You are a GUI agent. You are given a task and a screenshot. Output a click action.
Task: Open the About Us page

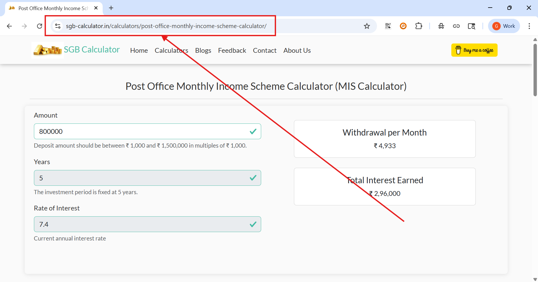297,51
